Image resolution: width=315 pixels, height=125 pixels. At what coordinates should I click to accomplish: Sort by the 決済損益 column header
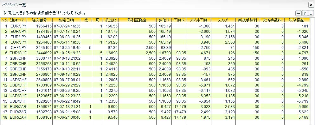pos(297,20)
